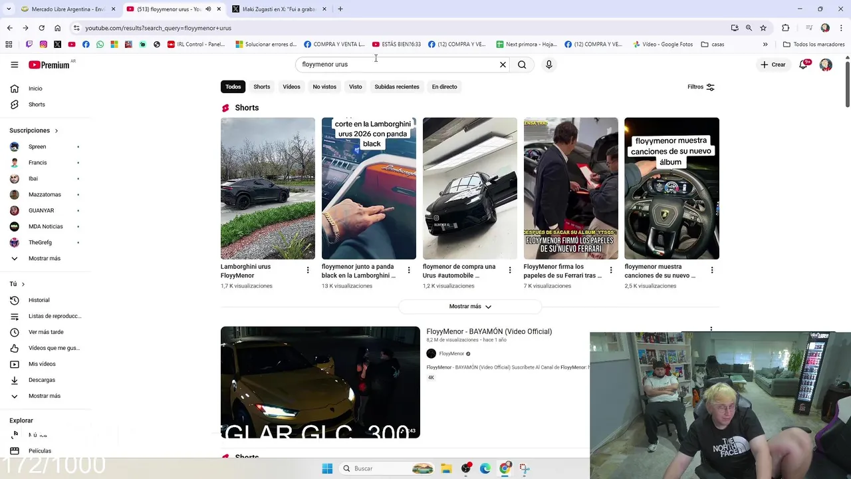Open options menu for Ferrari papers short
Viewport: 851px width, 479px height.
click(611, 270)
